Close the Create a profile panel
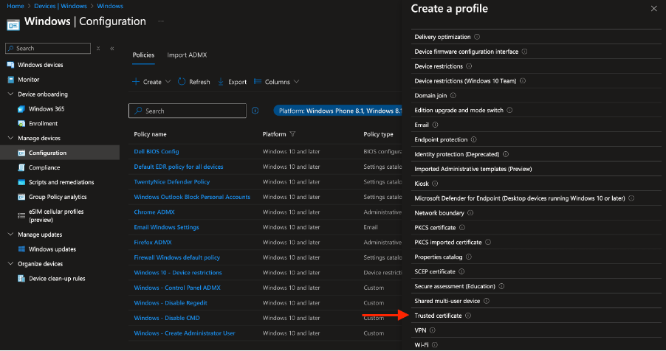This screenshot has height=351, width=666. tap(653, 9)
